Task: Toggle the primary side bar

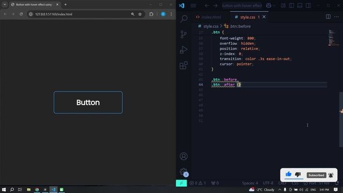Action: tap(292, 6)
